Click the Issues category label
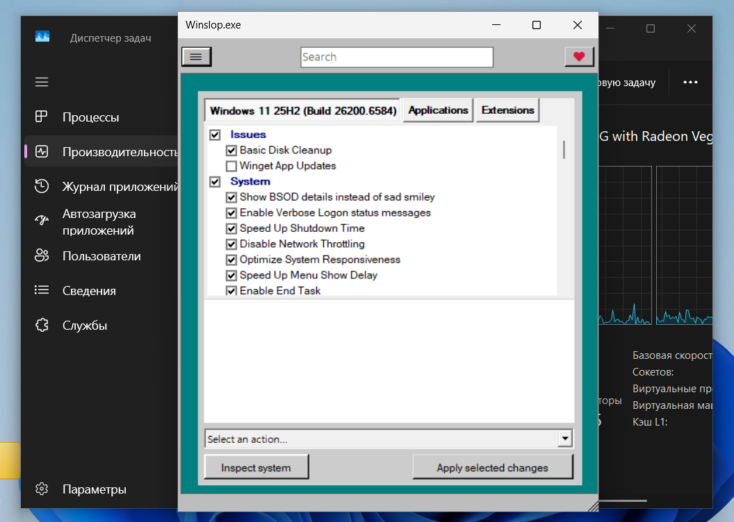This screenshot has width=734, height=522. [x=248, y=135]
